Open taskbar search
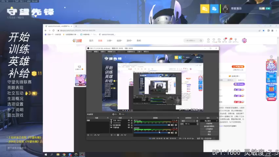The image size is (279, 157). tap(52, 155)
